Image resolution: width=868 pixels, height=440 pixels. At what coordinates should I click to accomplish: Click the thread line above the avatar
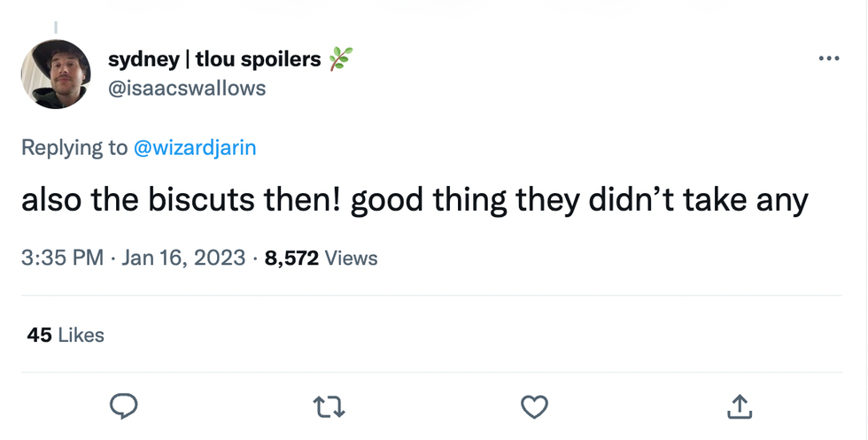tap(56, 27)
